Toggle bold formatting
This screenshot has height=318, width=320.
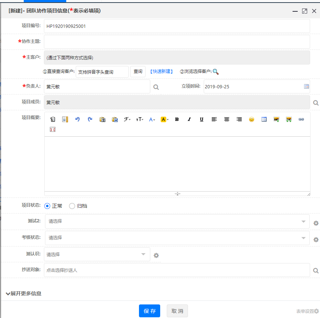tap(177, 119)
